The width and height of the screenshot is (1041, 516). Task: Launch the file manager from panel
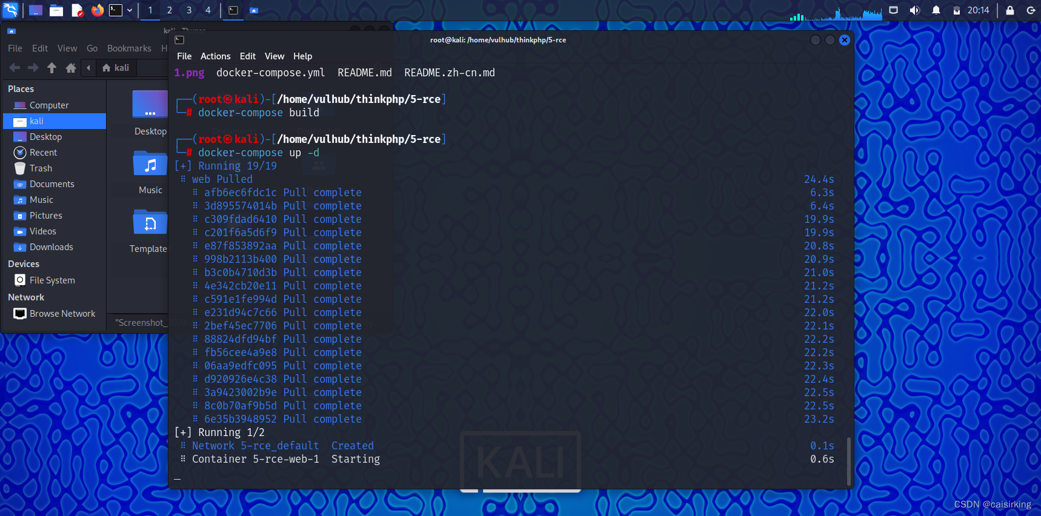56,10
